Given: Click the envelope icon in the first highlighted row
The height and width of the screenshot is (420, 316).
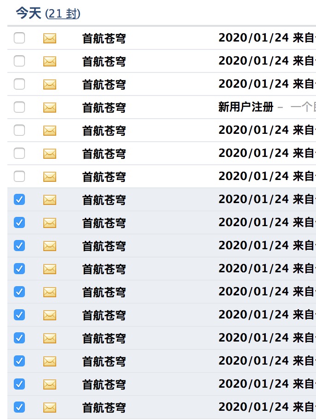Looking at the screenshot, I should click(x=50, y=199).
